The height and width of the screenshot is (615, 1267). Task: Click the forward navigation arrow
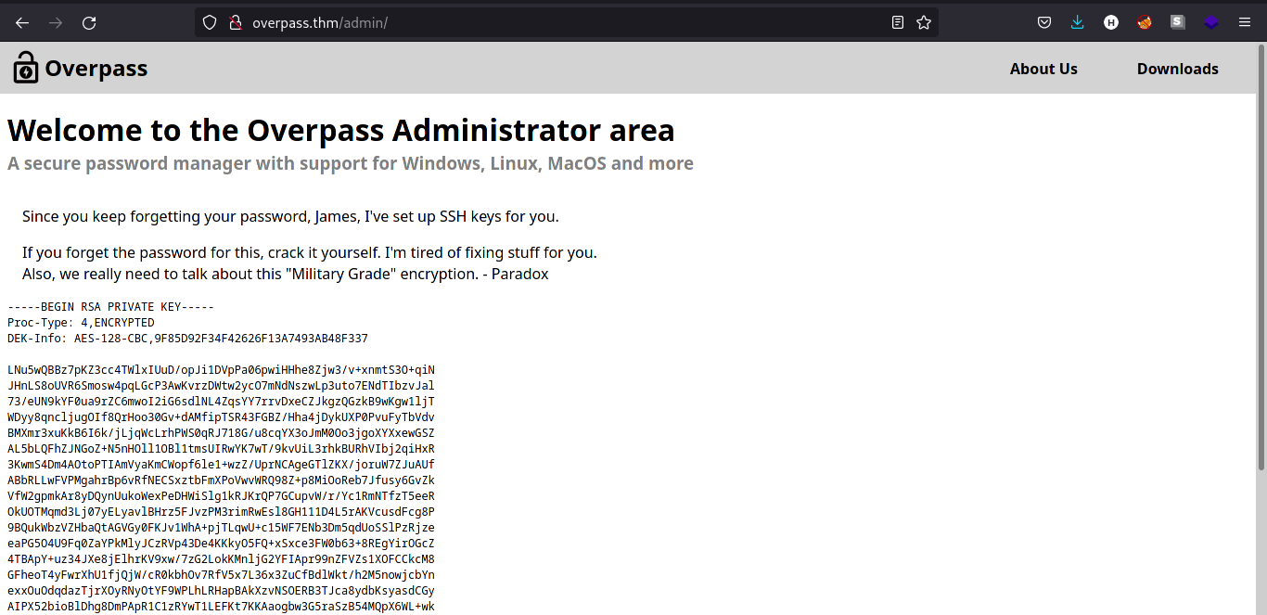coord(55,22)
